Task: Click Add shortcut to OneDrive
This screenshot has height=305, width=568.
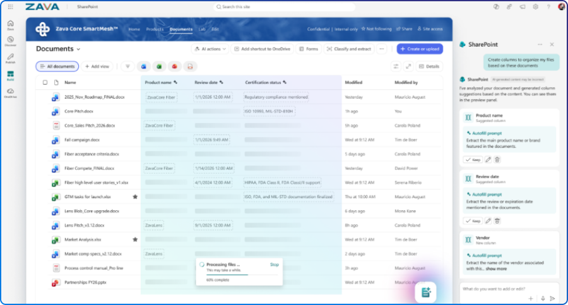Action: coord(263,49)
